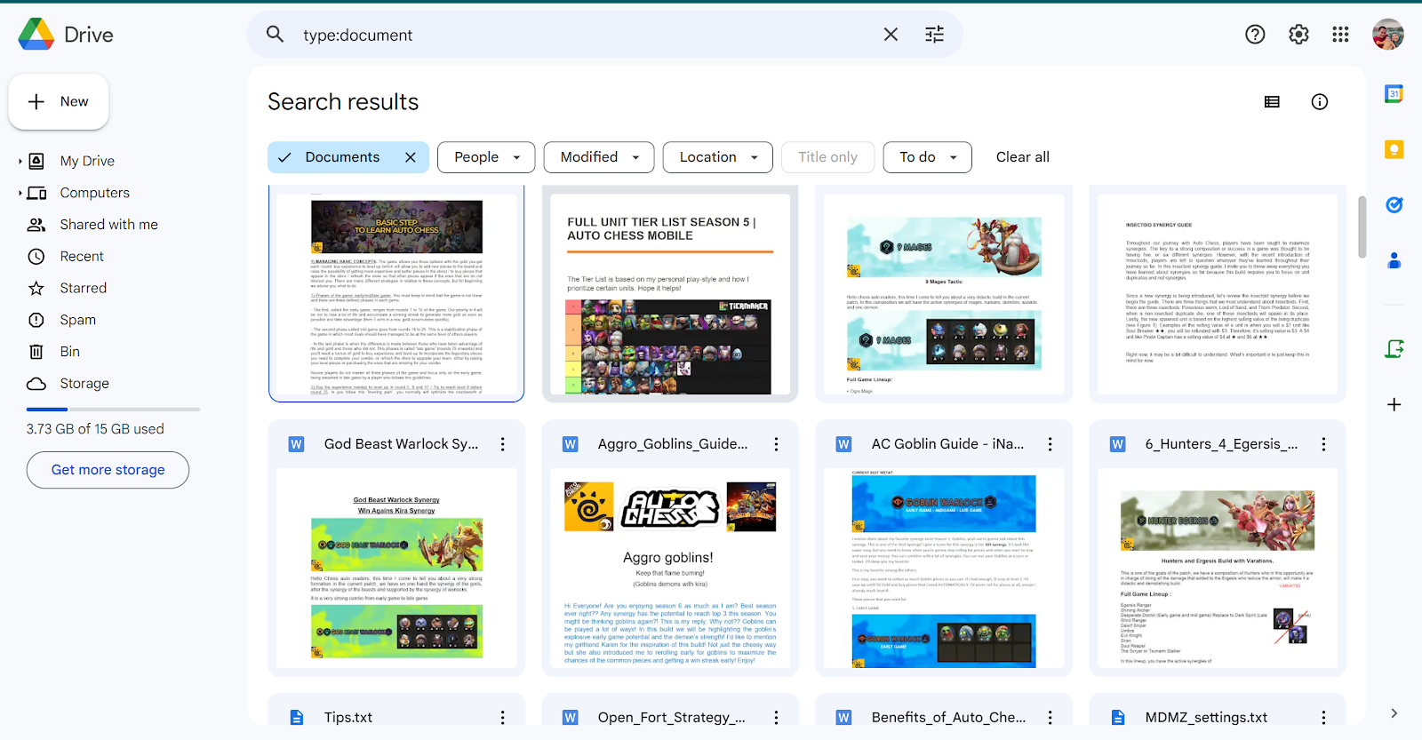Click Clear all filters
Image resolution: width=1422 pixels, height=740 pixels.
pos(1022,157)
